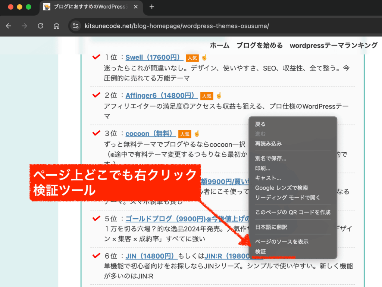Open wordpressテーマランキング navigation link
382x287 pixels.
pyautogui.click(x=334, y=45)
